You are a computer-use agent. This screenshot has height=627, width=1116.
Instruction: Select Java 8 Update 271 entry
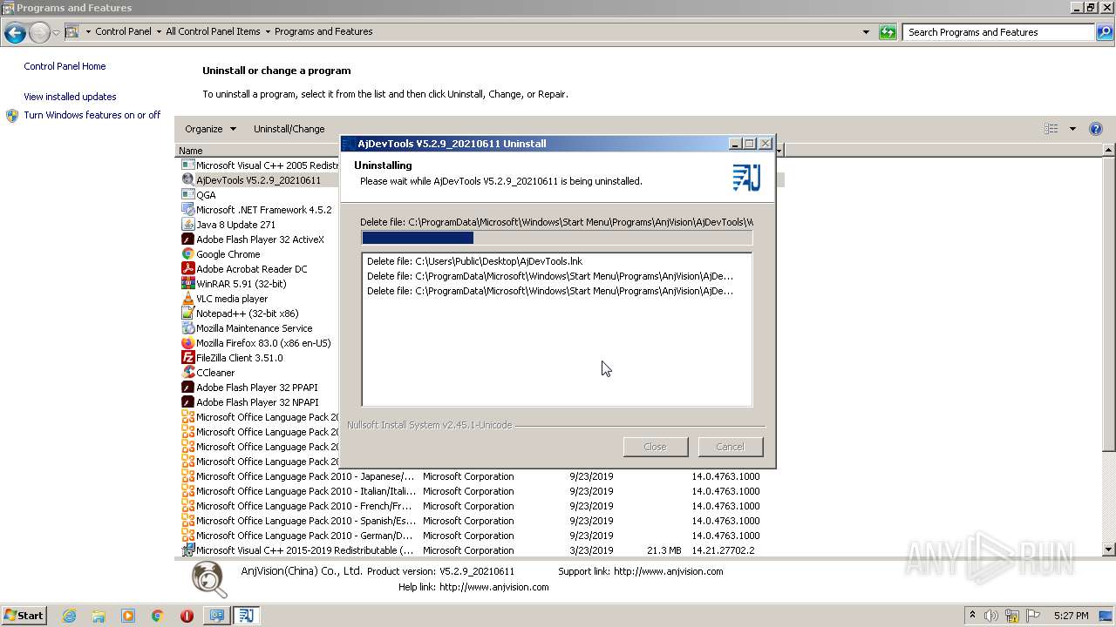pyautogui.click(x=235, y=225)
